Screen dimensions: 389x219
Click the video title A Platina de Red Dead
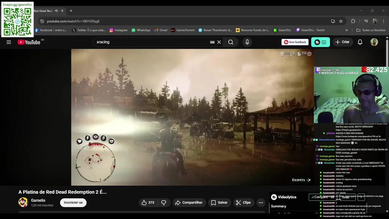[63, 192]
